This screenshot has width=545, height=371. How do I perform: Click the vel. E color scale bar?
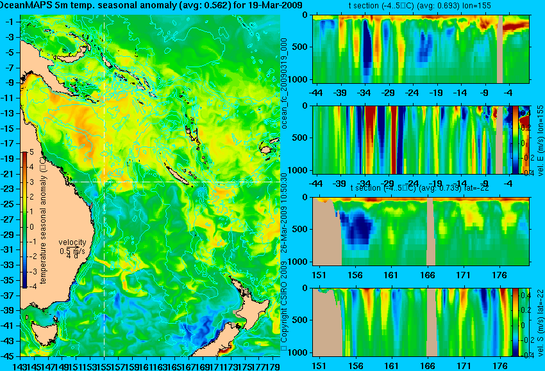[x=516, y=139]
